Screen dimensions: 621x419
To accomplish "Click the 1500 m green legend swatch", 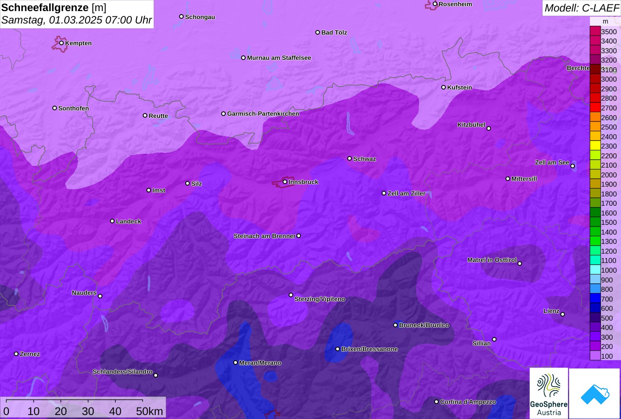I will pos(595,222).
